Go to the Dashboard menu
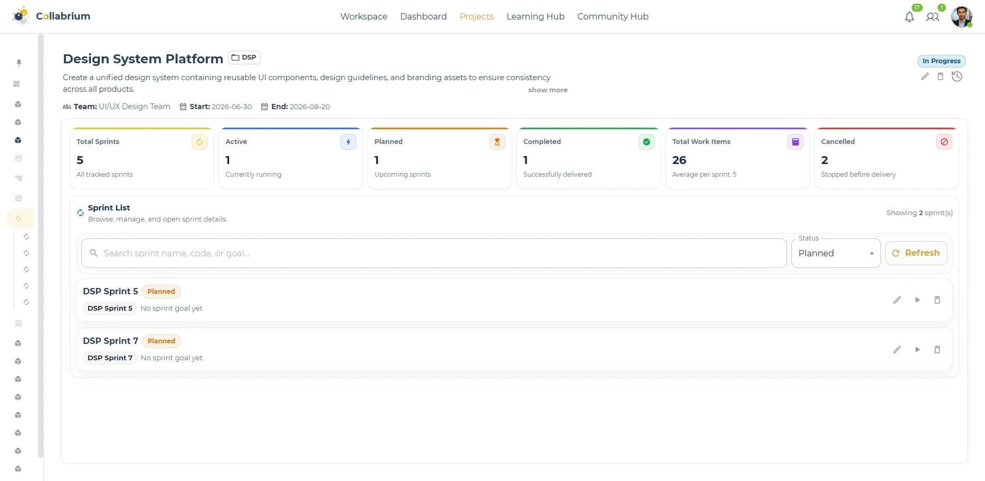This screenshot has height=481, width=985. click(x=423, y=16)
